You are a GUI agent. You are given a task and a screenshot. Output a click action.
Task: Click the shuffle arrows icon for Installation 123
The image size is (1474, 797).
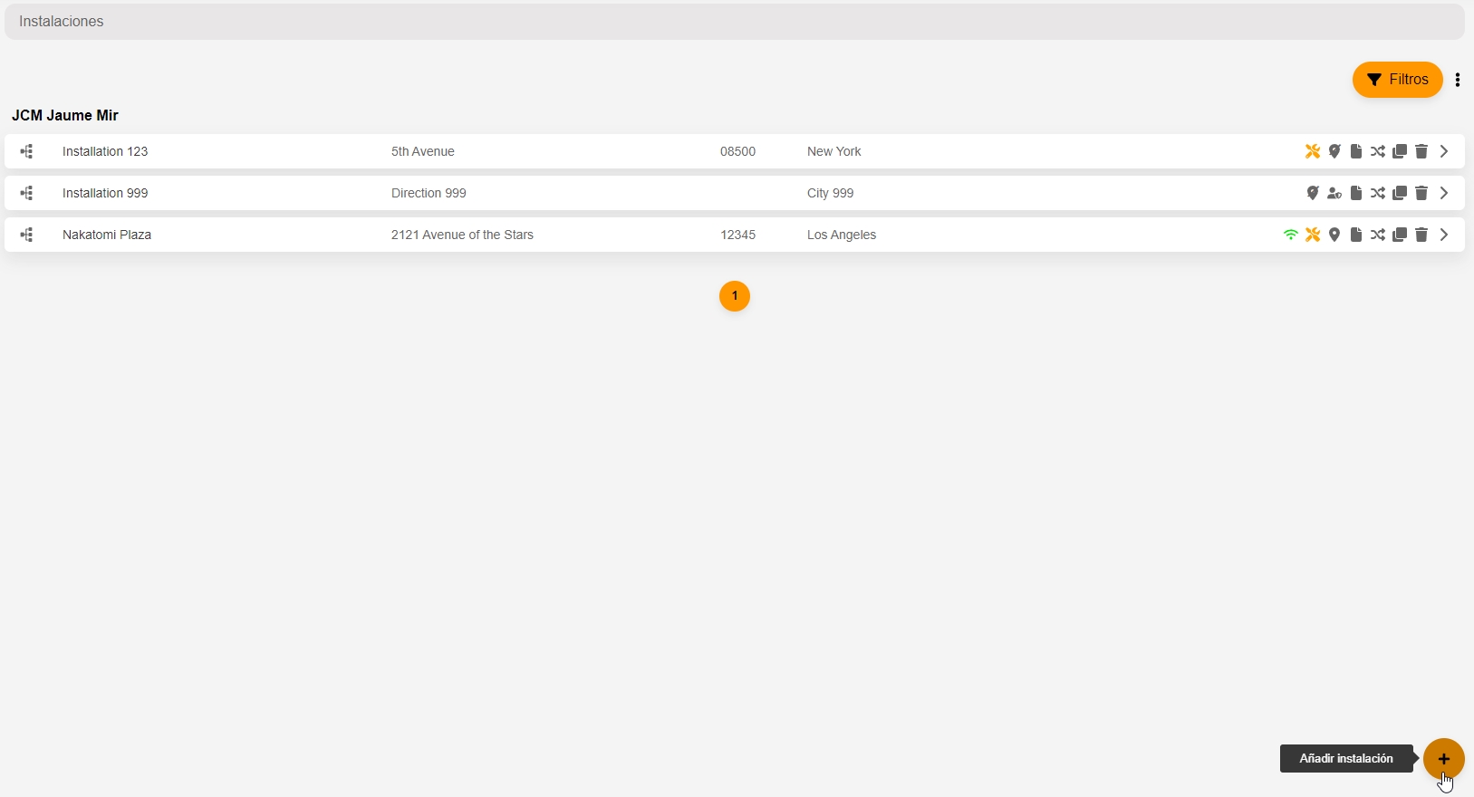coord(1378,151)
